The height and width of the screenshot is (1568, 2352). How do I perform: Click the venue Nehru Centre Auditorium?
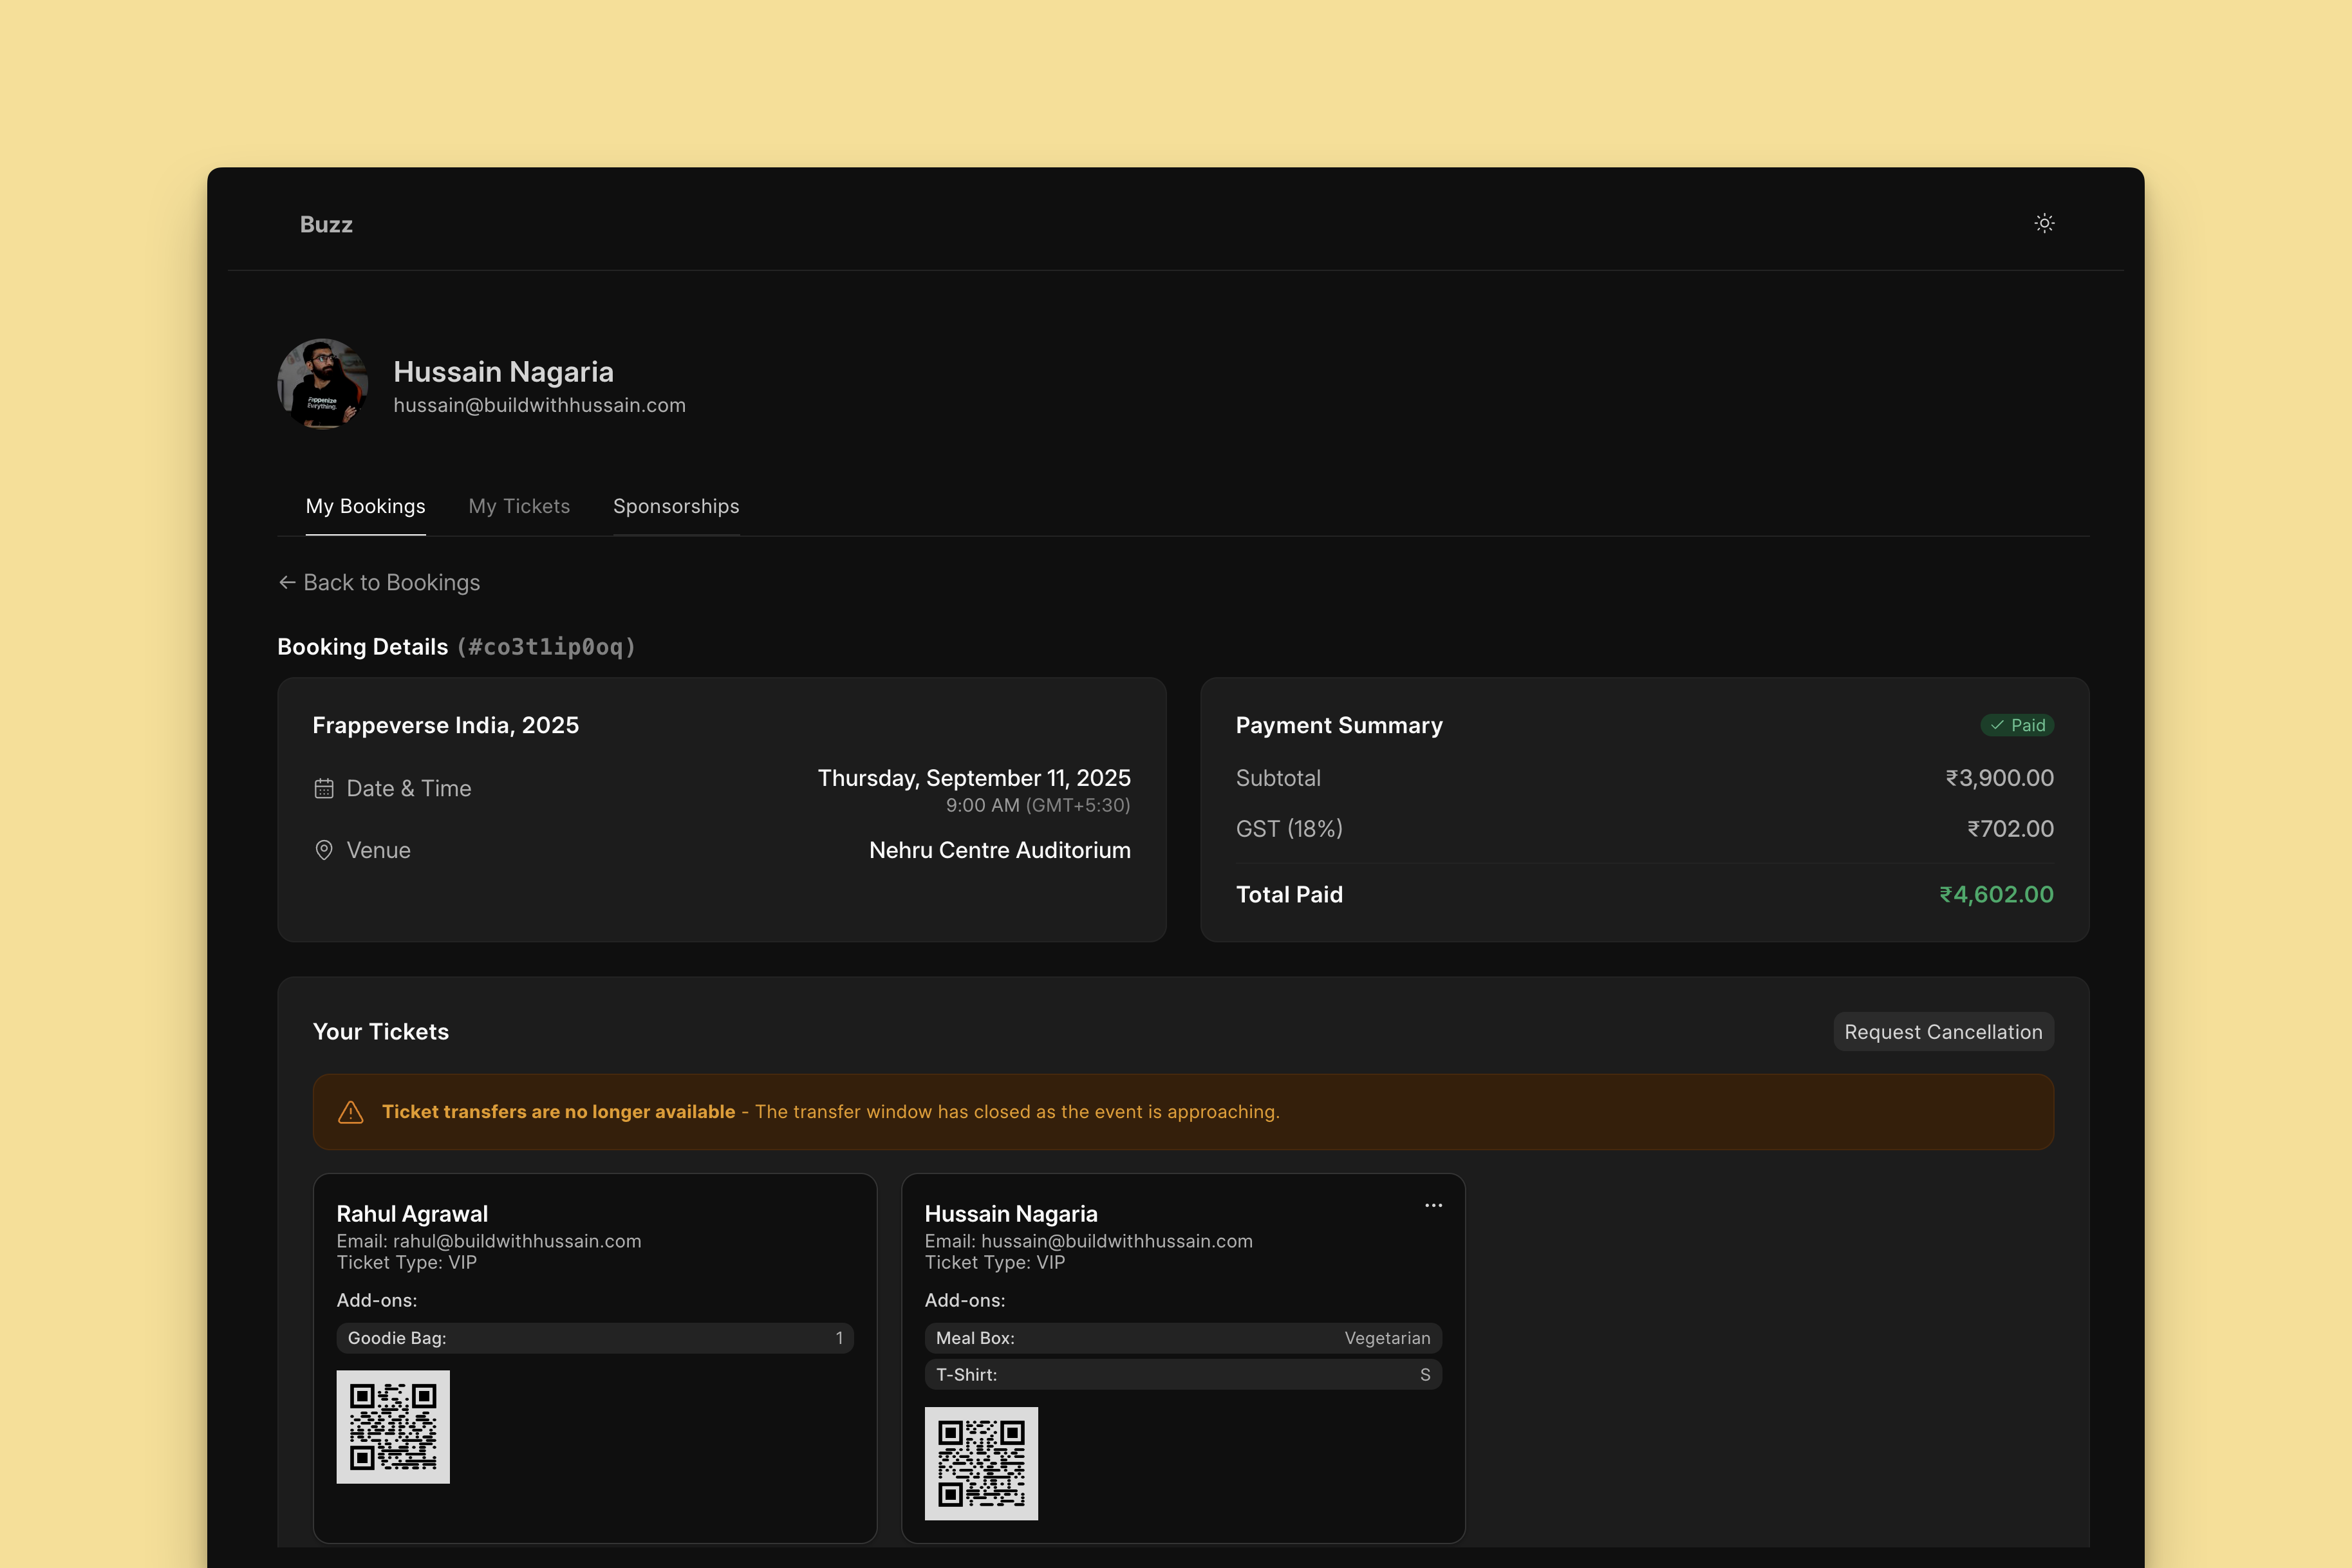coord(1000,850)
